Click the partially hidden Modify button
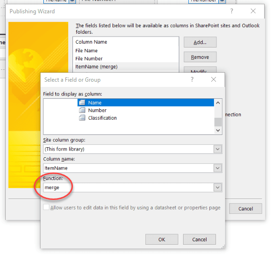 click(200, 70)
